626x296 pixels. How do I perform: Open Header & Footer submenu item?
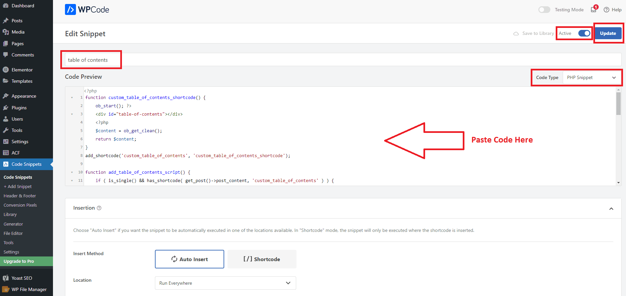click(x=20, y=196)
